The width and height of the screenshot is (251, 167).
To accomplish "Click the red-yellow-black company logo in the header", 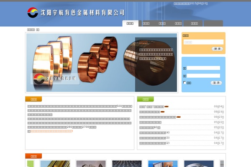I will coord(33,13).
